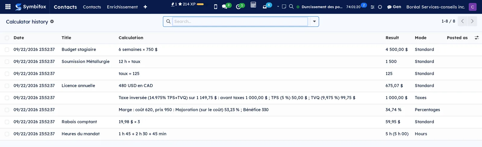This screenshot has width=482, height=147.
Task: Click the 480 USD en CAD calculation
Action: [136, 86]
